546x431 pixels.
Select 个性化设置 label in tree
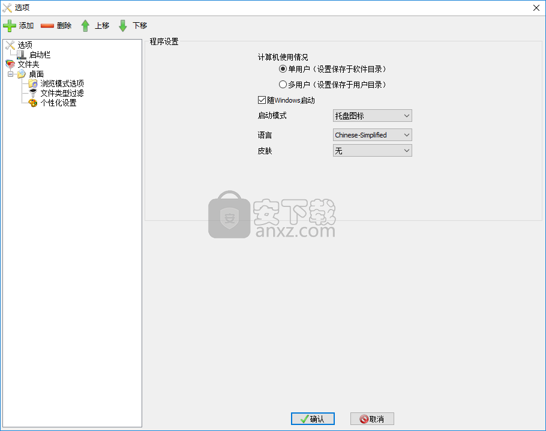tap(58, 103)
